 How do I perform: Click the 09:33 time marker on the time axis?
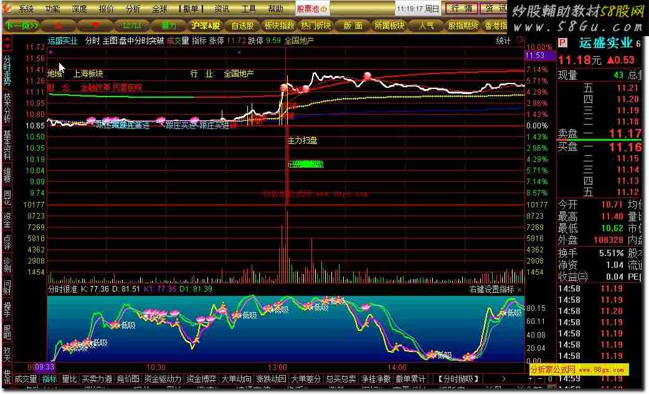point(45,367)
